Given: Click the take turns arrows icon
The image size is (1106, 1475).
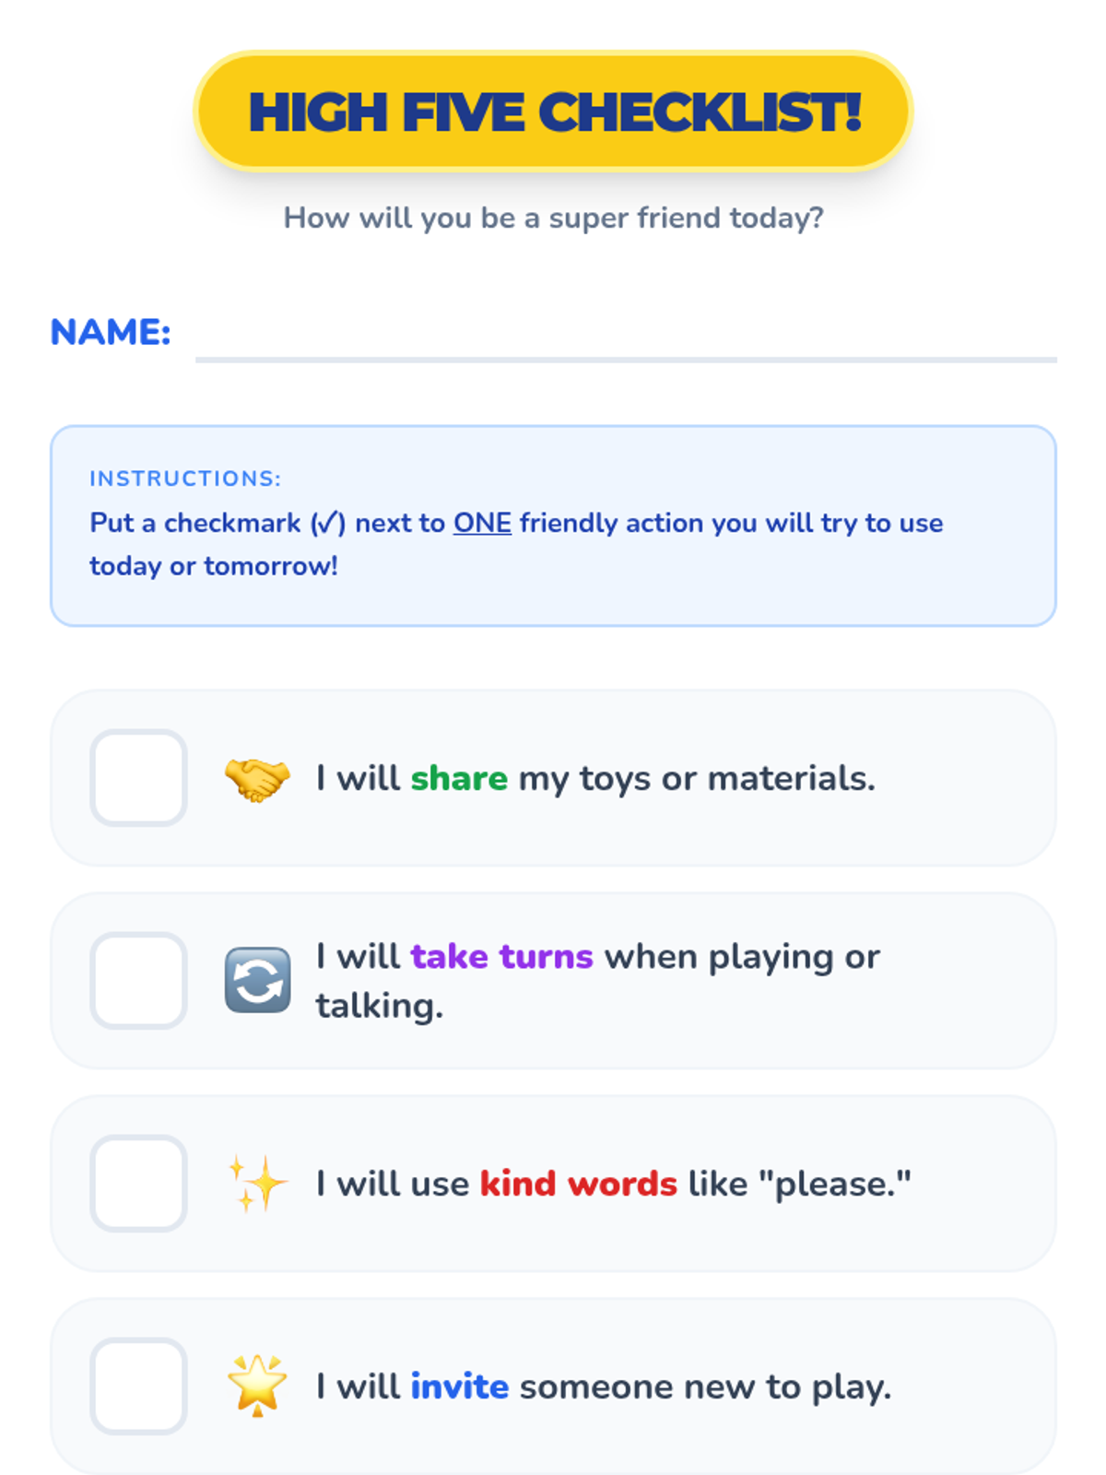Looking at the screenshot, I should point(257,981).
